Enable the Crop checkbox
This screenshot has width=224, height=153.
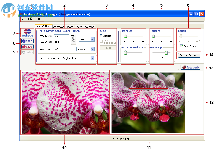101,36
